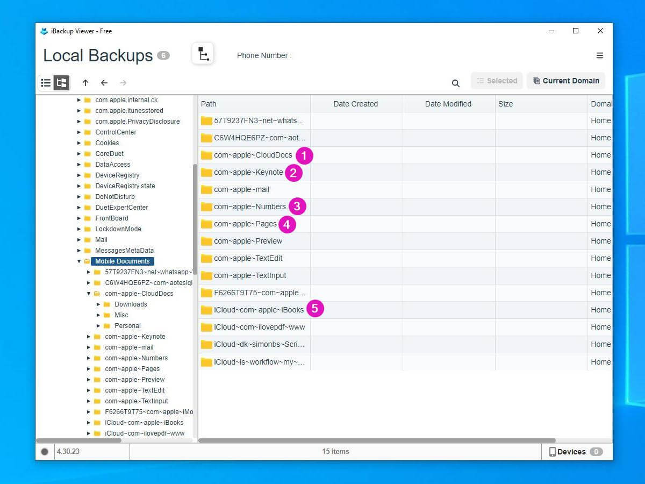Expand com~apple~Keynote in the tree

(x=89, y=337)
